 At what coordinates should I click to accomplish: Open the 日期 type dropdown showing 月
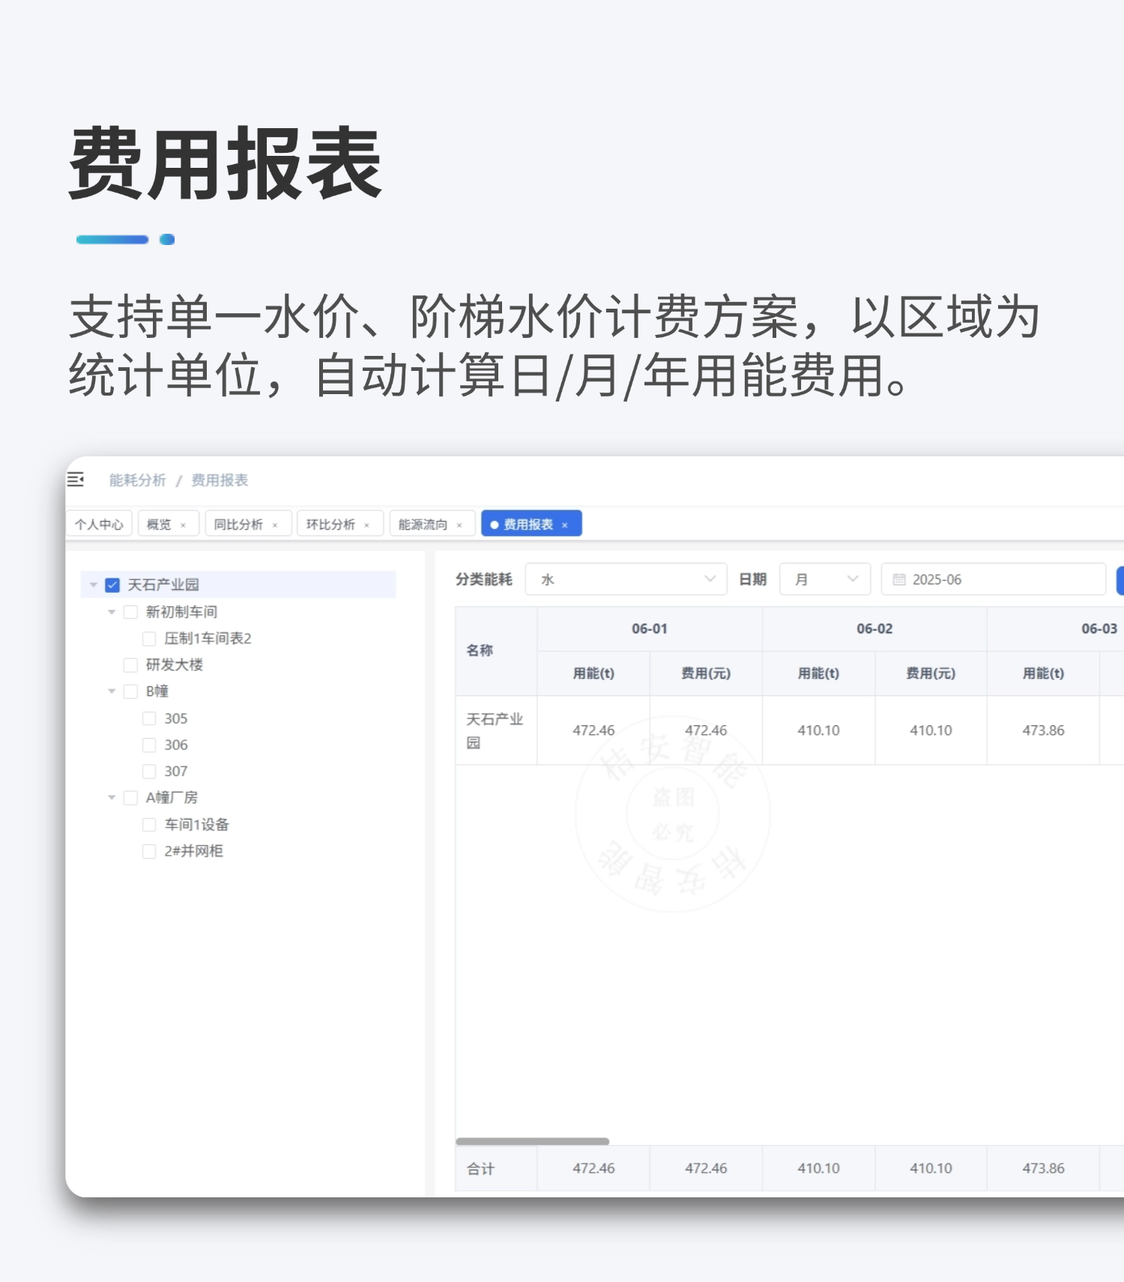tap(825, 579)
